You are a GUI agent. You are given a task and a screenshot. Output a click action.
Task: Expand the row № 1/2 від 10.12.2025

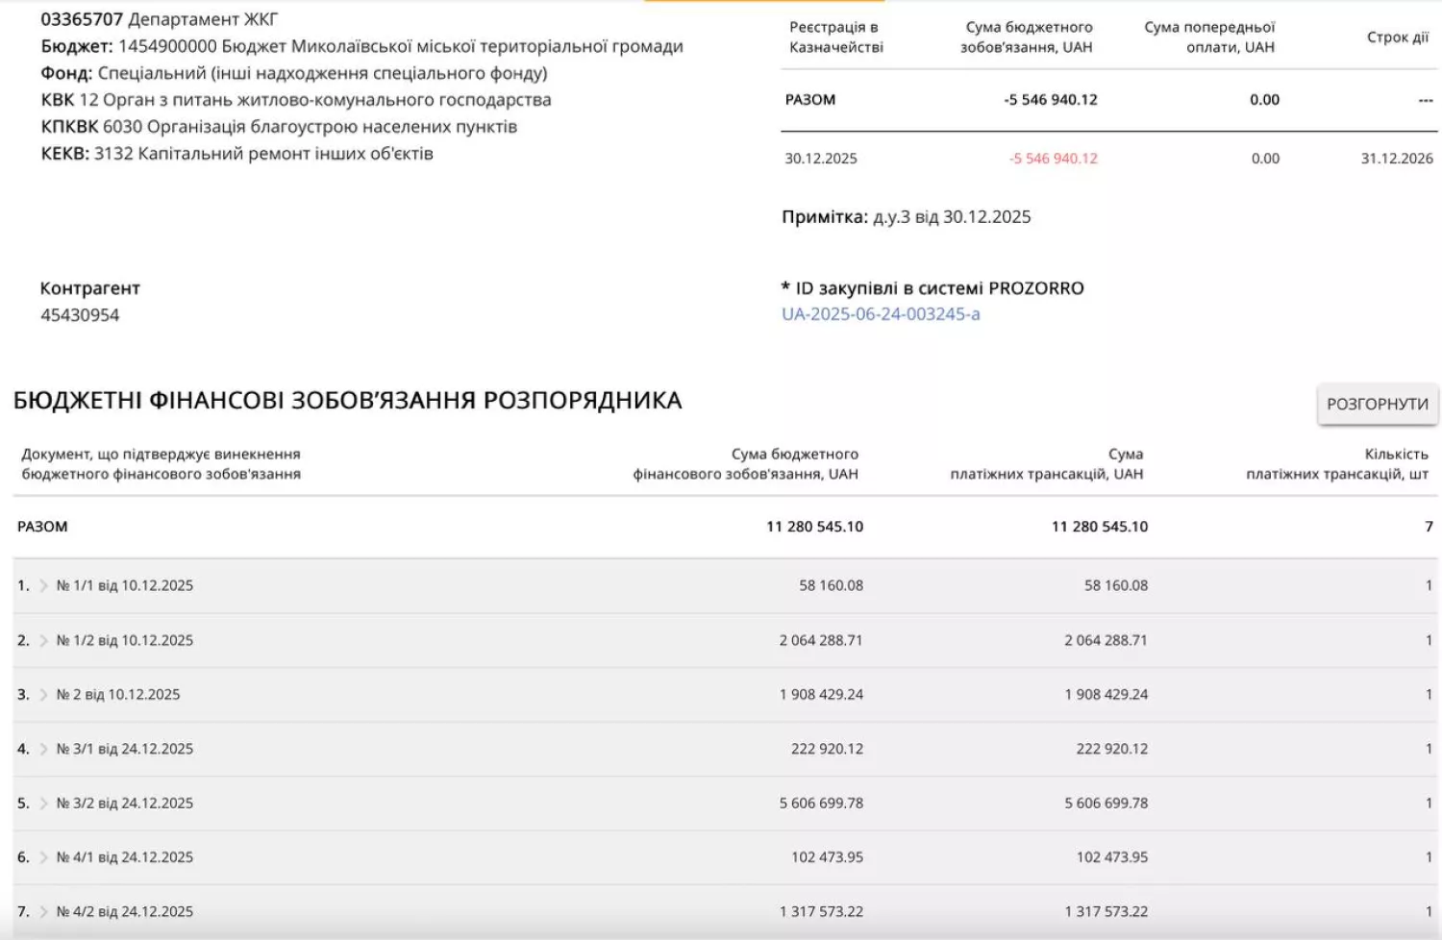43,639
